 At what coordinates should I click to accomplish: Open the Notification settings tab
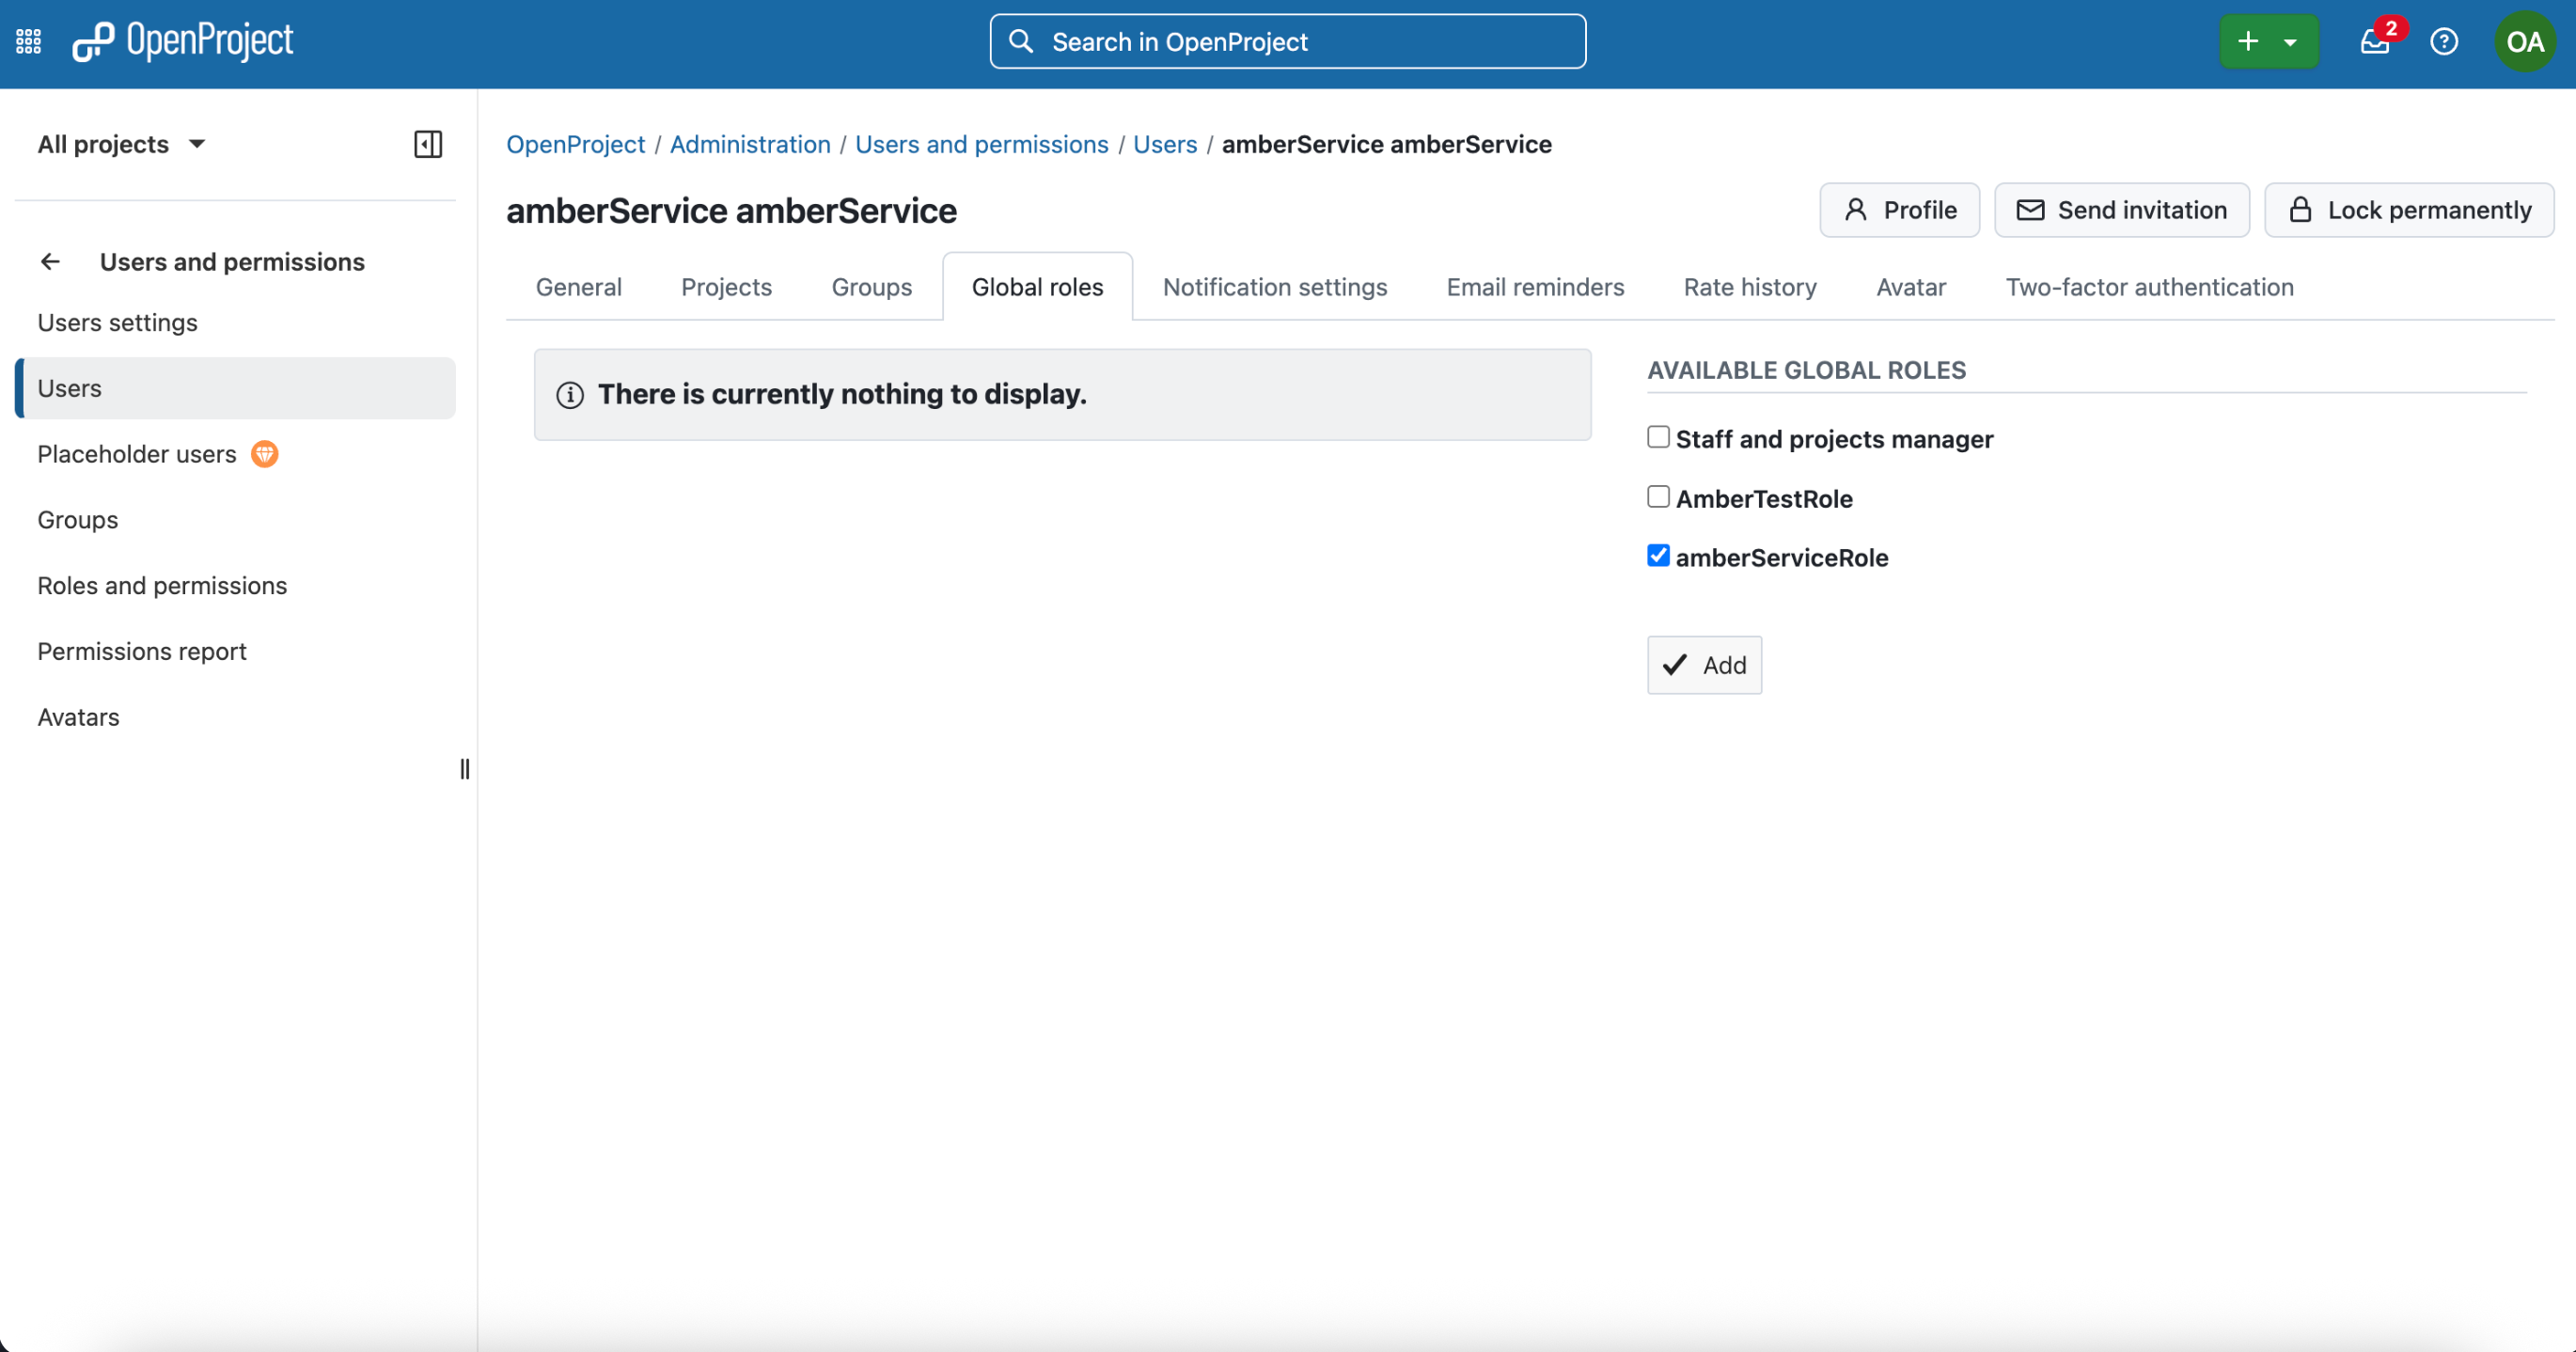click(x=1274, y=287)
